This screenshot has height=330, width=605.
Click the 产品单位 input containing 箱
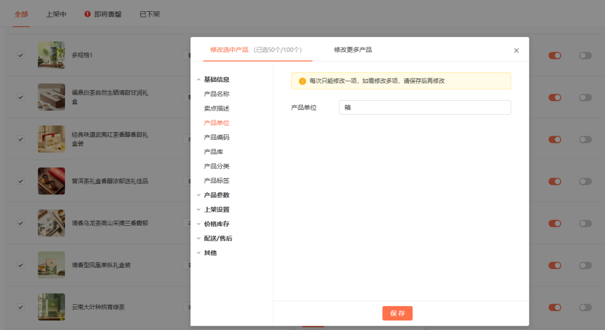tap(424, 107)
